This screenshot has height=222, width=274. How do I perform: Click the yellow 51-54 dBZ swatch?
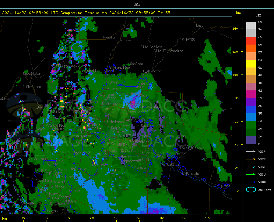[251, 64]
